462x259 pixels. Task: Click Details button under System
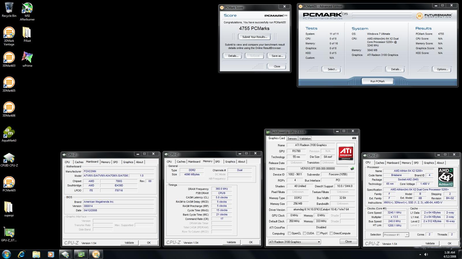click(x=396, y=69)
